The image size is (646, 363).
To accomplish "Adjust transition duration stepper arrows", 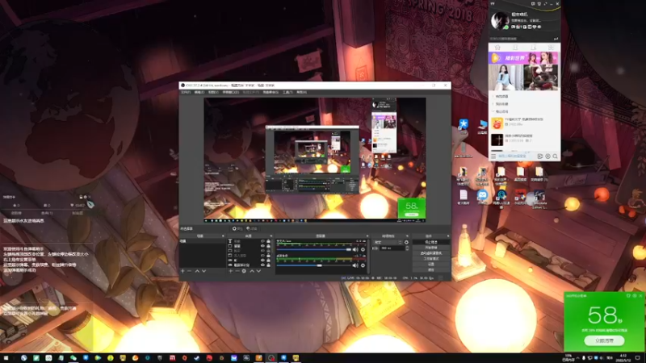I will pyautogui.click(x=407, y=248).
